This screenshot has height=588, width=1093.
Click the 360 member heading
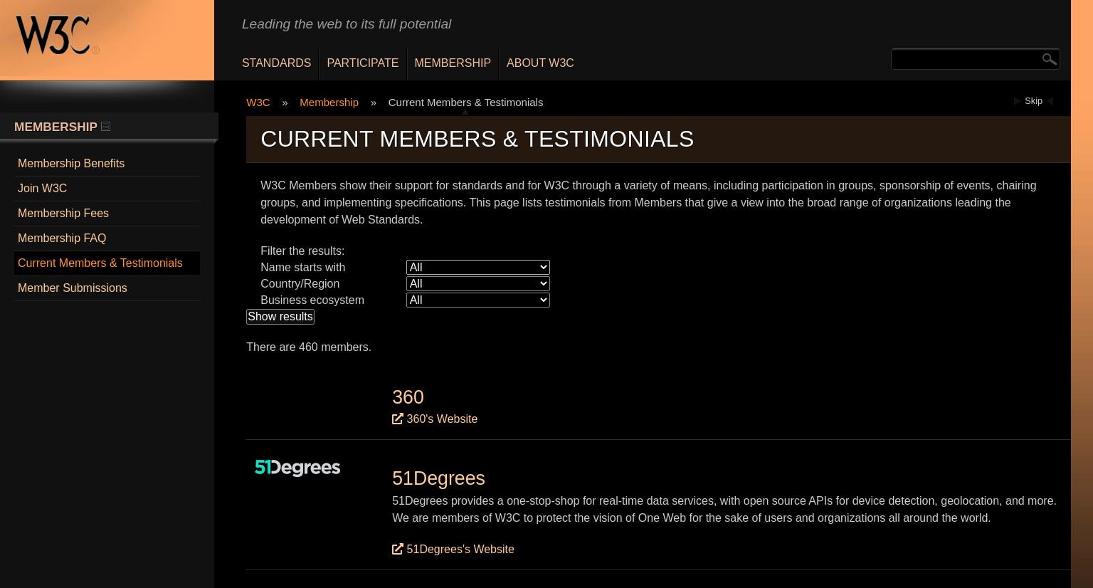(408, 397)
